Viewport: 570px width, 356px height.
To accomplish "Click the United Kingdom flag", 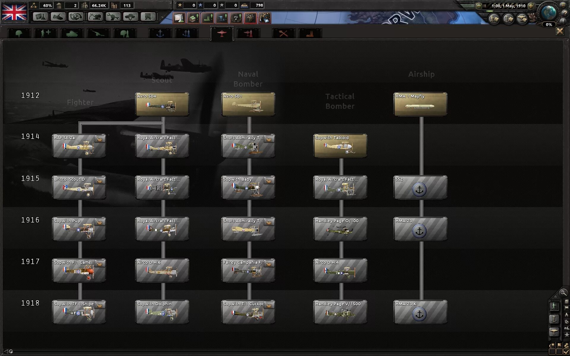I will click(14, 12).
